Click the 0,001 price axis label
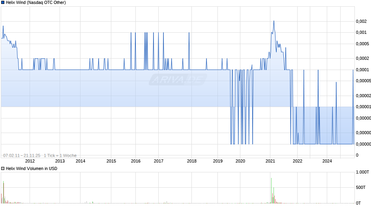The width and height of the screenshot is (371, 207). [x=361, y=33]
